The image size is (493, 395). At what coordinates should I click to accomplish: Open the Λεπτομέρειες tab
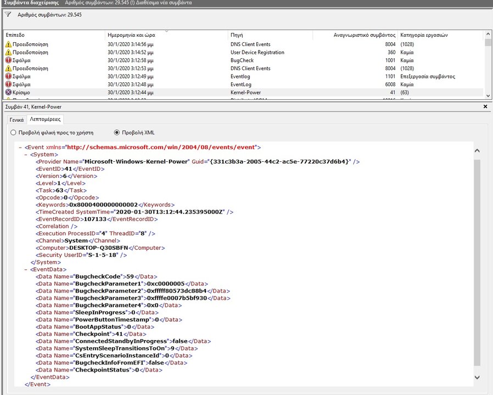click(x=45, y=120)
